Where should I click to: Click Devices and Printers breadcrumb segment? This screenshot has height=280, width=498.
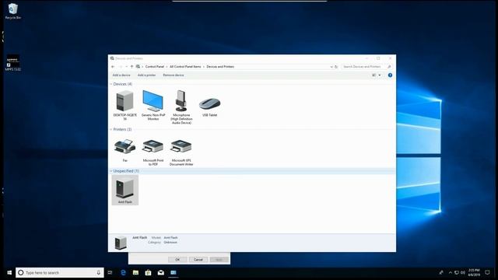pos(220,67)
